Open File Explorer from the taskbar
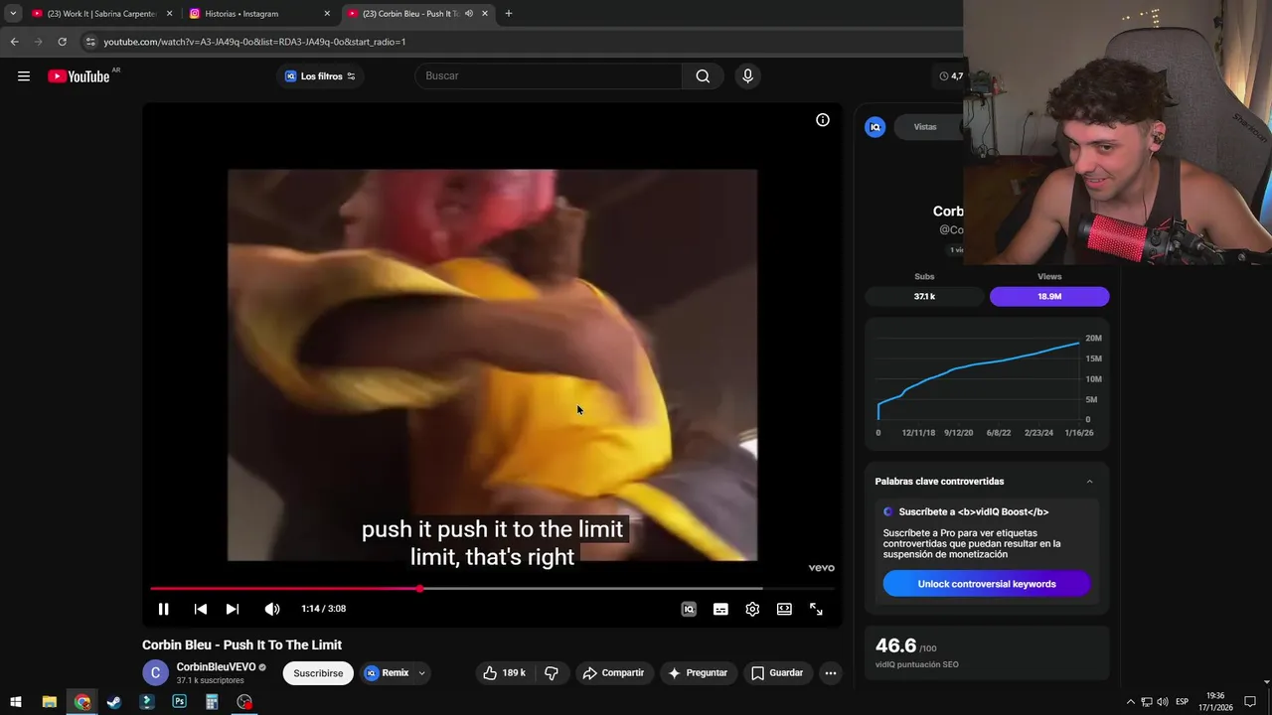Screen dimensions: 1272x715 pos(49,702)
